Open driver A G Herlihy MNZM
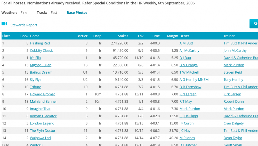The height and width of the screenshot is (146, 258). coord(194,80)
